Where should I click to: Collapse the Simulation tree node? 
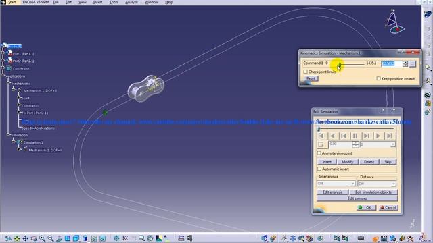click(x=8, y=134)
